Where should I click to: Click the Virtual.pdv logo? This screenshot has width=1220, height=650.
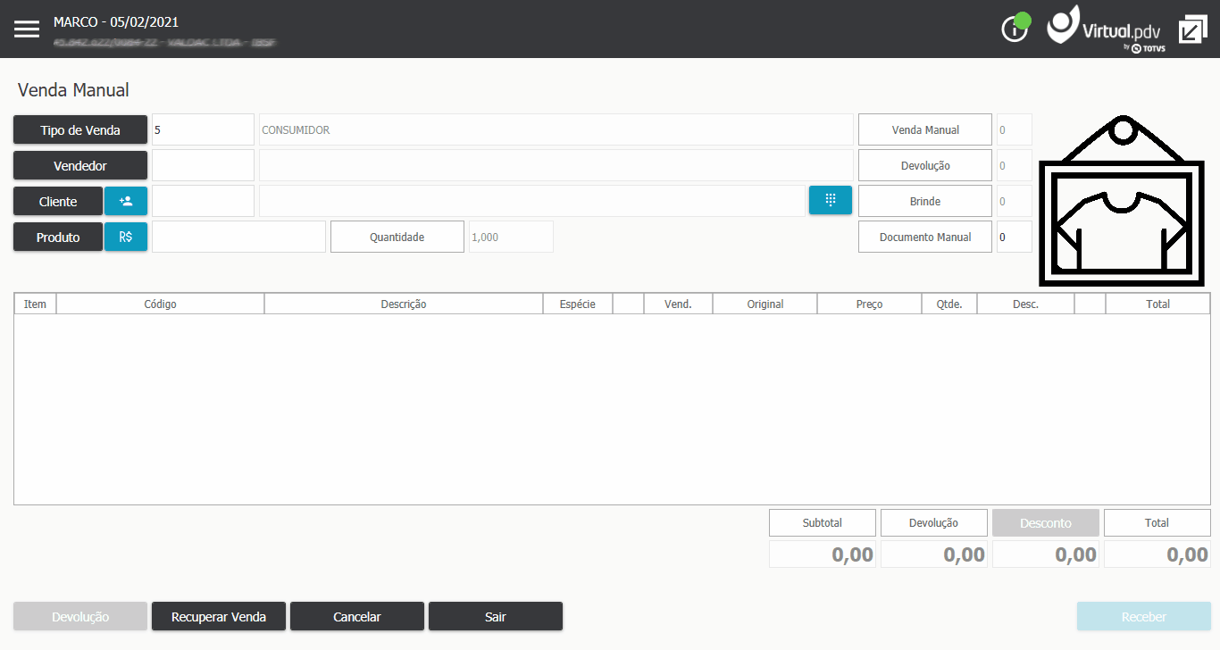[1105, 29]
